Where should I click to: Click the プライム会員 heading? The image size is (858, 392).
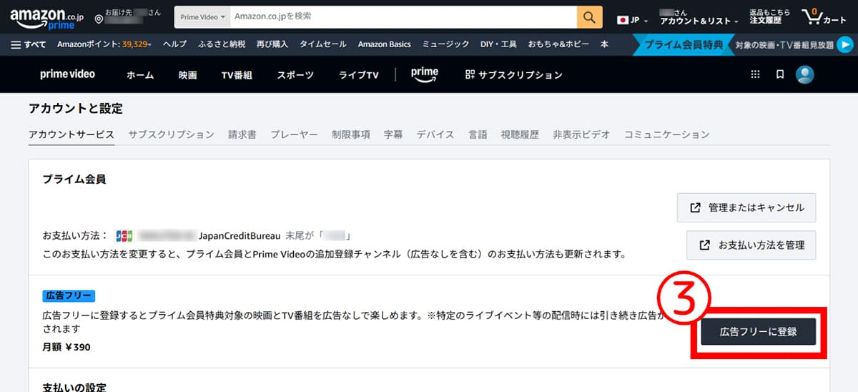click(74, 180)
